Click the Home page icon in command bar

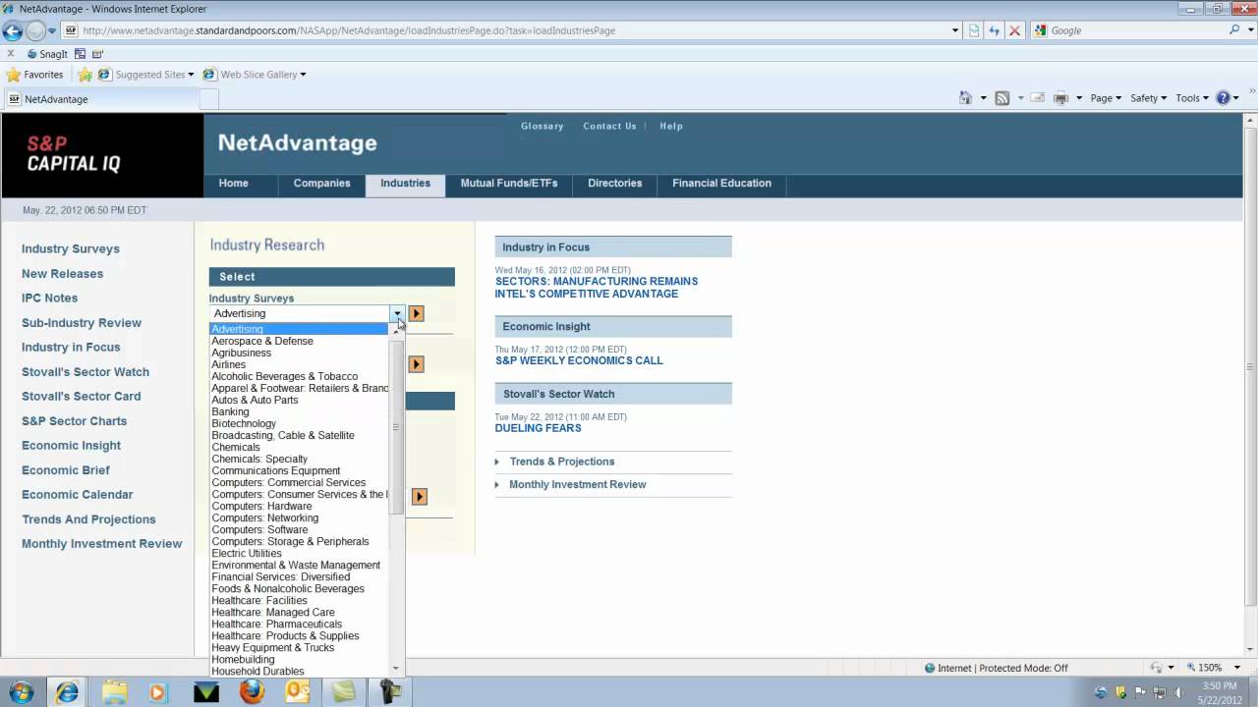965,98
